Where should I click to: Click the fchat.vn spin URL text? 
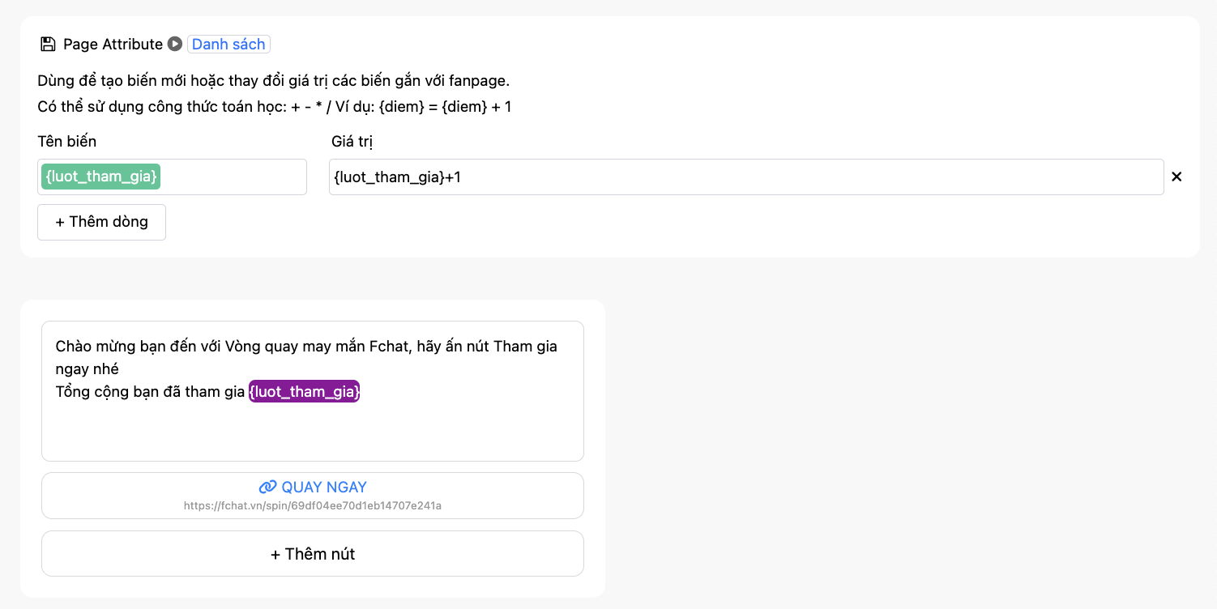312,505
